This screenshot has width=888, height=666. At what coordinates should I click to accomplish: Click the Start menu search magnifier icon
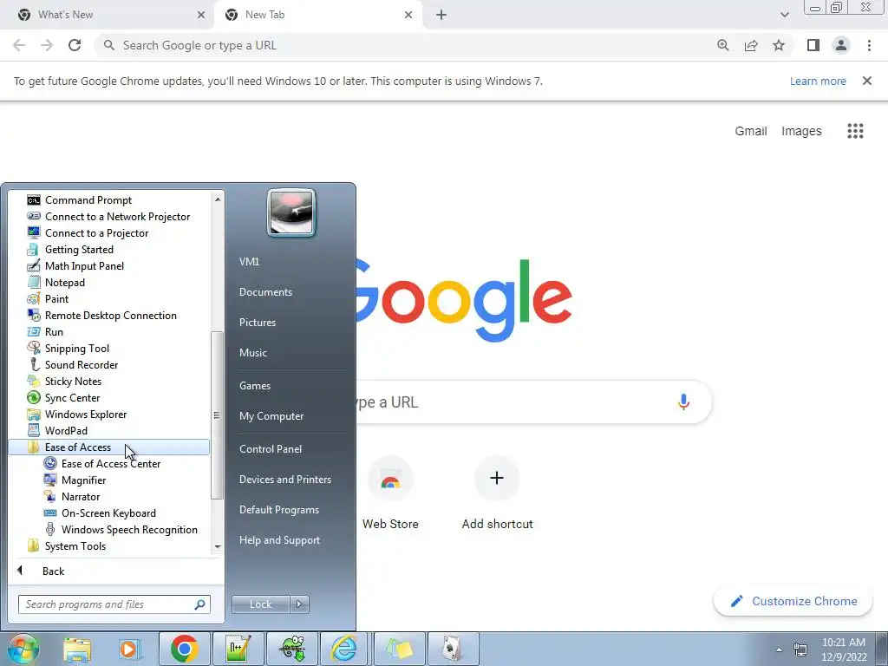click(x=200, y=604)
